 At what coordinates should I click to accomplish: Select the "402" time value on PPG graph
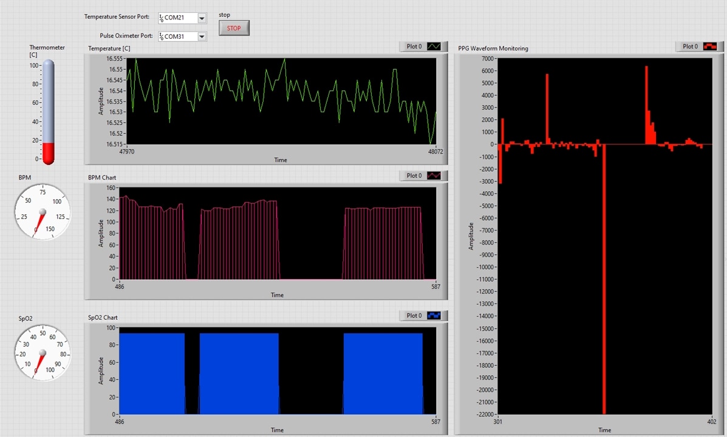(712, 422)
